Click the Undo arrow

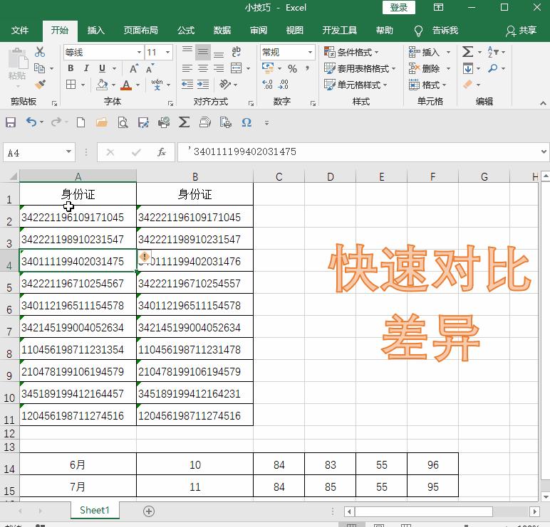(x=31, y=122)
